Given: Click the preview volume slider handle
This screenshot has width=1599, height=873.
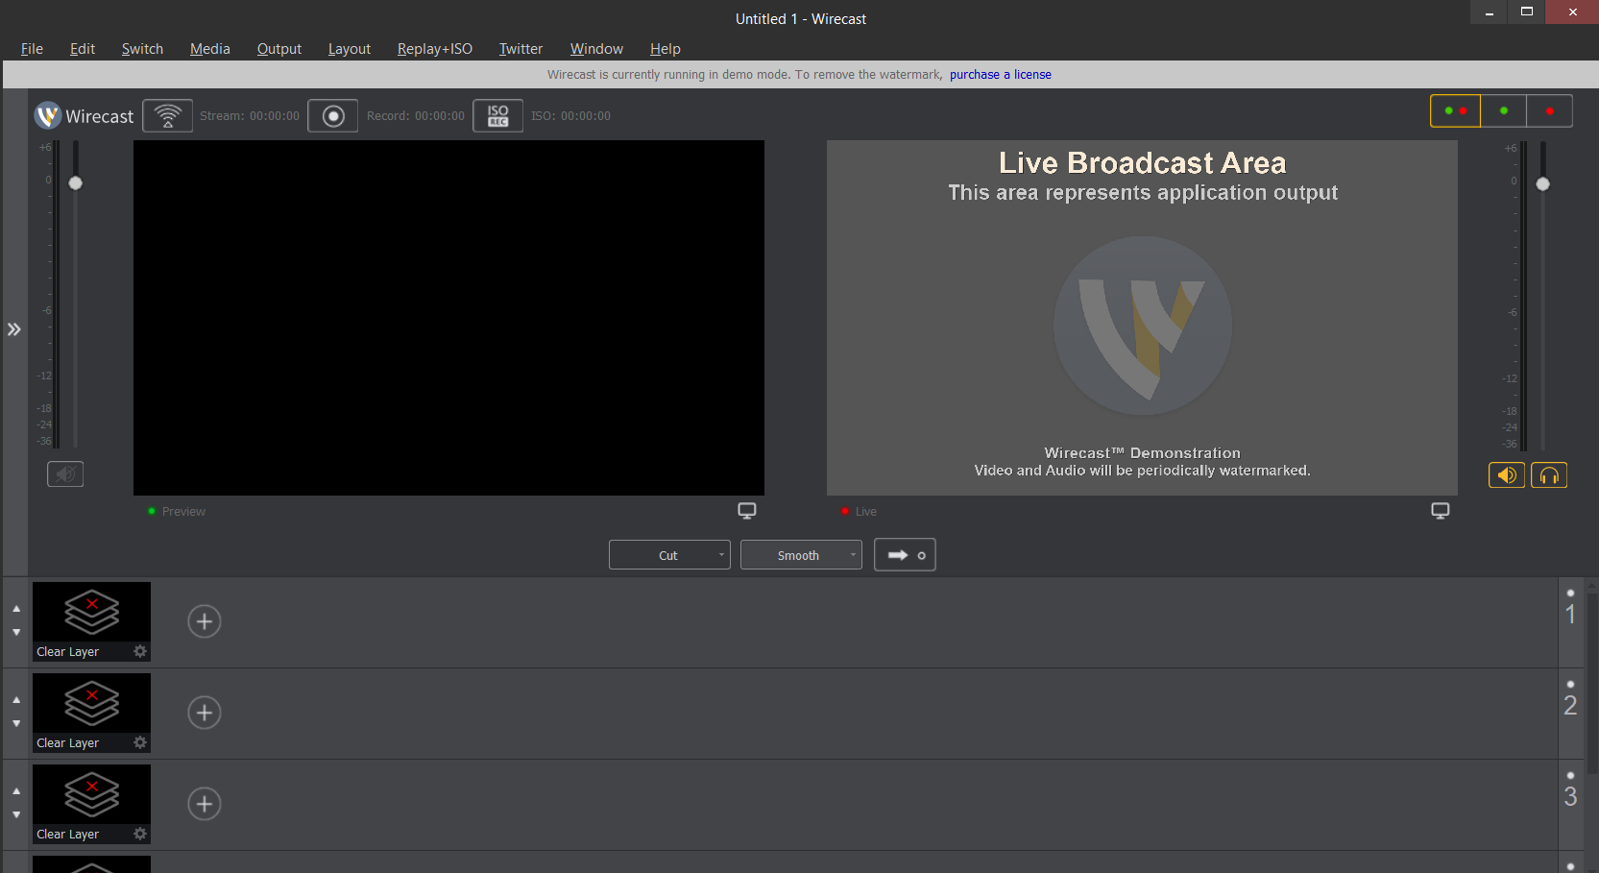Looking at the screenshot, I should click(x=76, y=182).
